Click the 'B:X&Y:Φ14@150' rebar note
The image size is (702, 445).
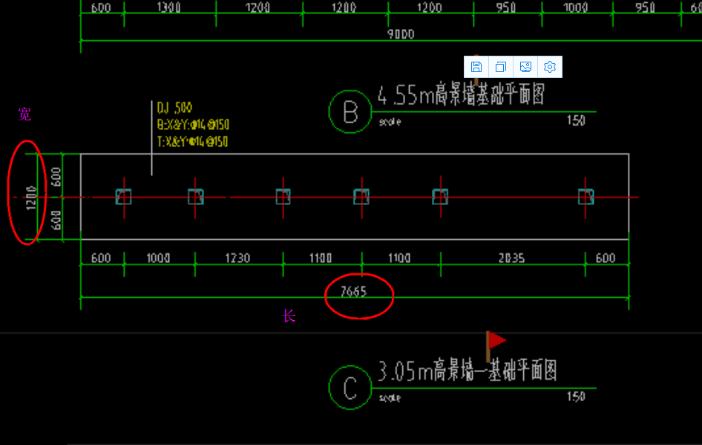[193, 125]
